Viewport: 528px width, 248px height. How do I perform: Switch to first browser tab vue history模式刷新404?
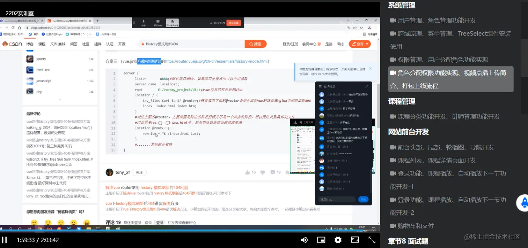(22, 21)
